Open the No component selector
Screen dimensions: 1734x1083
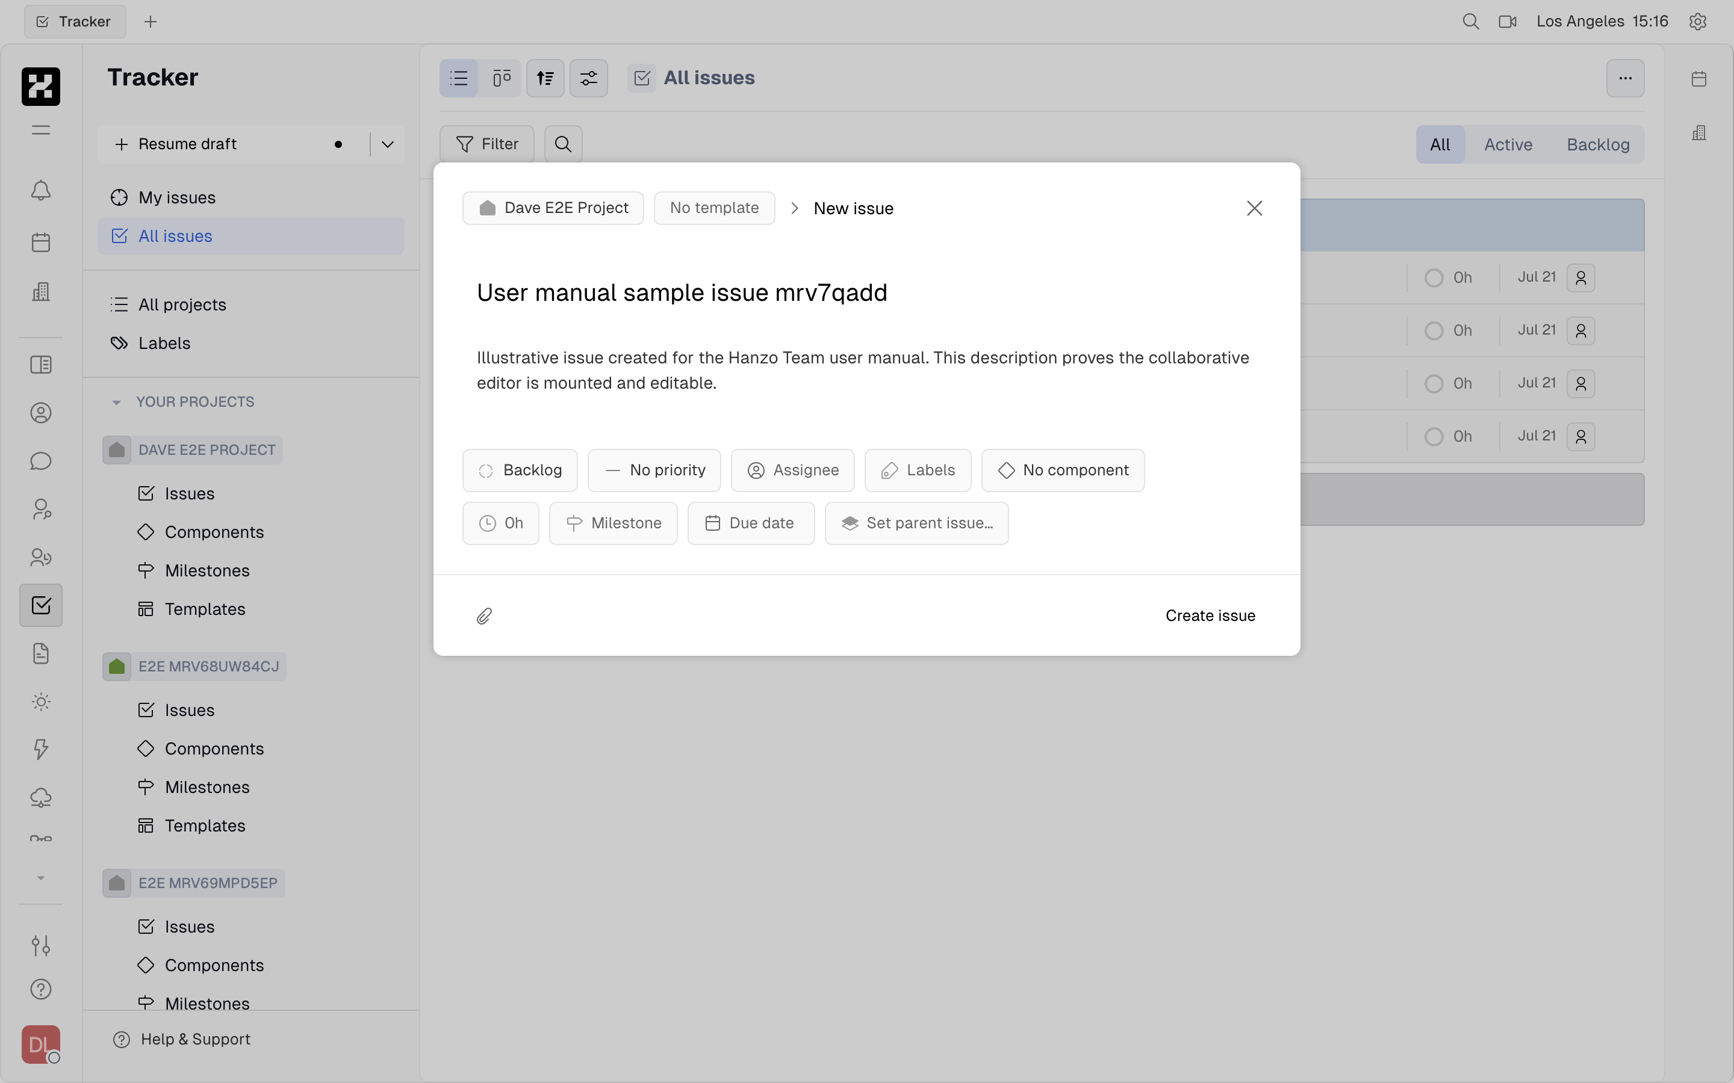coord(1063,471)
